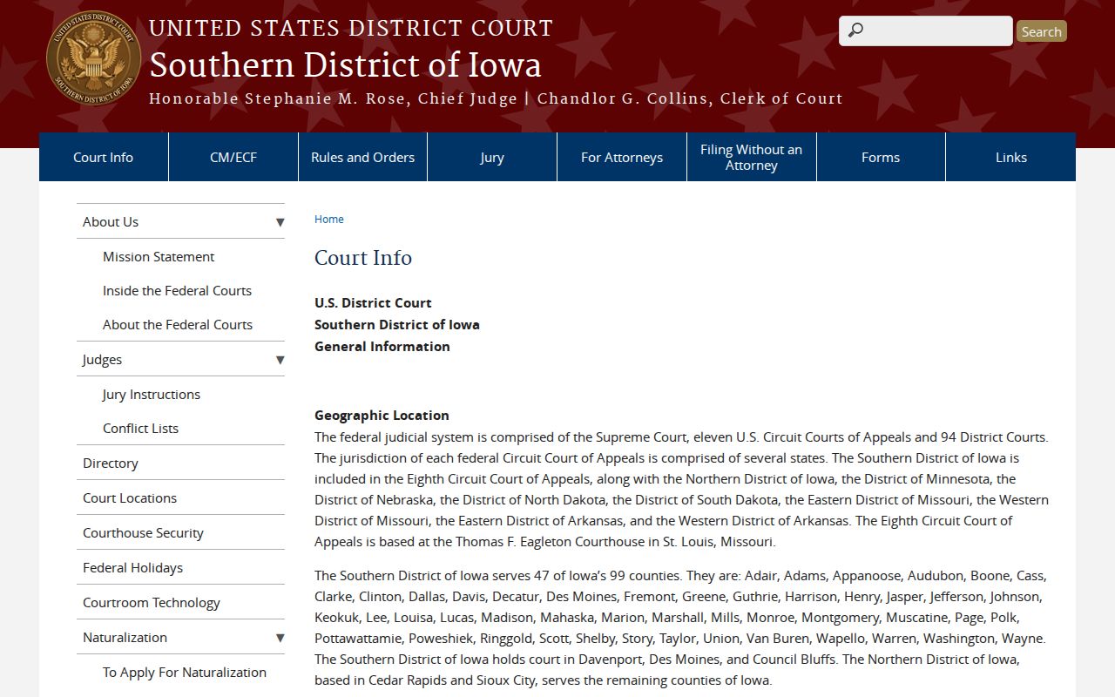Open the CM/ECF menu
Screen dimensions: 1115x697
tap(233, 157)
